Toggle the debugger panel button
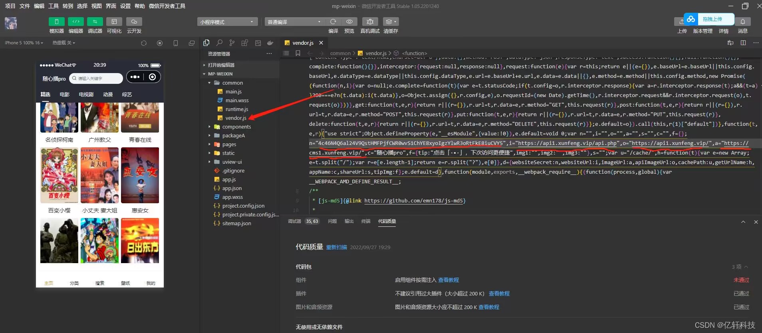The width and height of the screenshot is (762, 333). point(95,22)
